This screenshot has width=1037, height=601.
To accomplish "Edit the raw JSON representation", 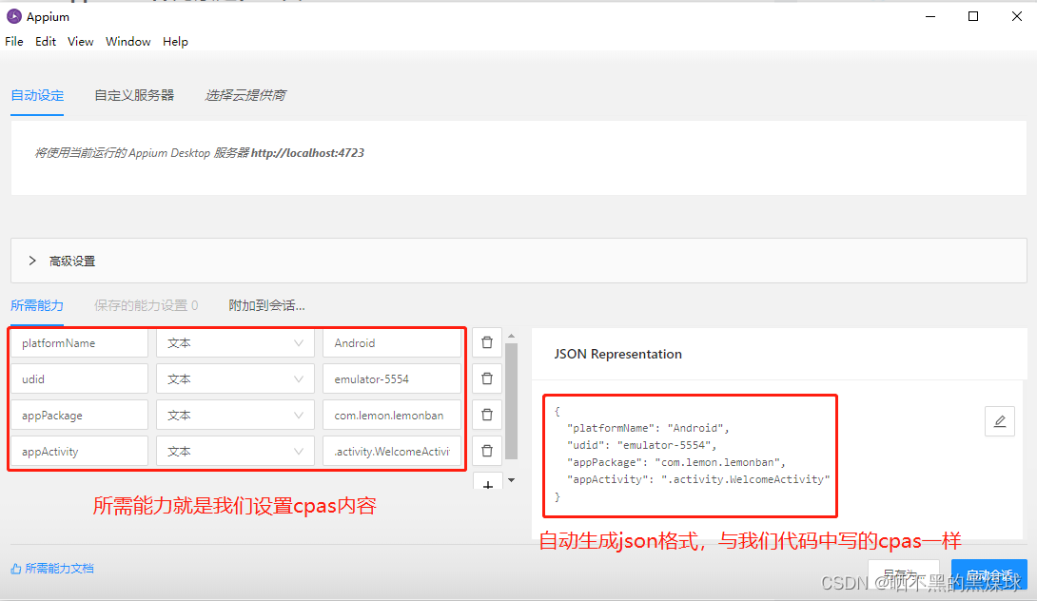I will click(x=999, y=421).
